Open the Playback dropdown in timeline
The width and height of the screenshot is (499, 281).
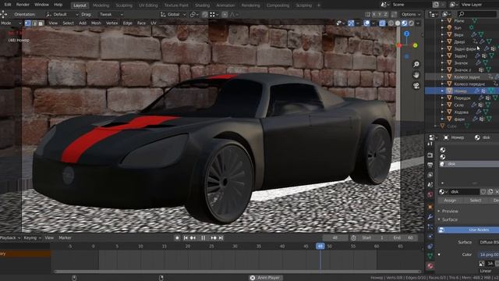pyautogui.click(x=9, y=237)
